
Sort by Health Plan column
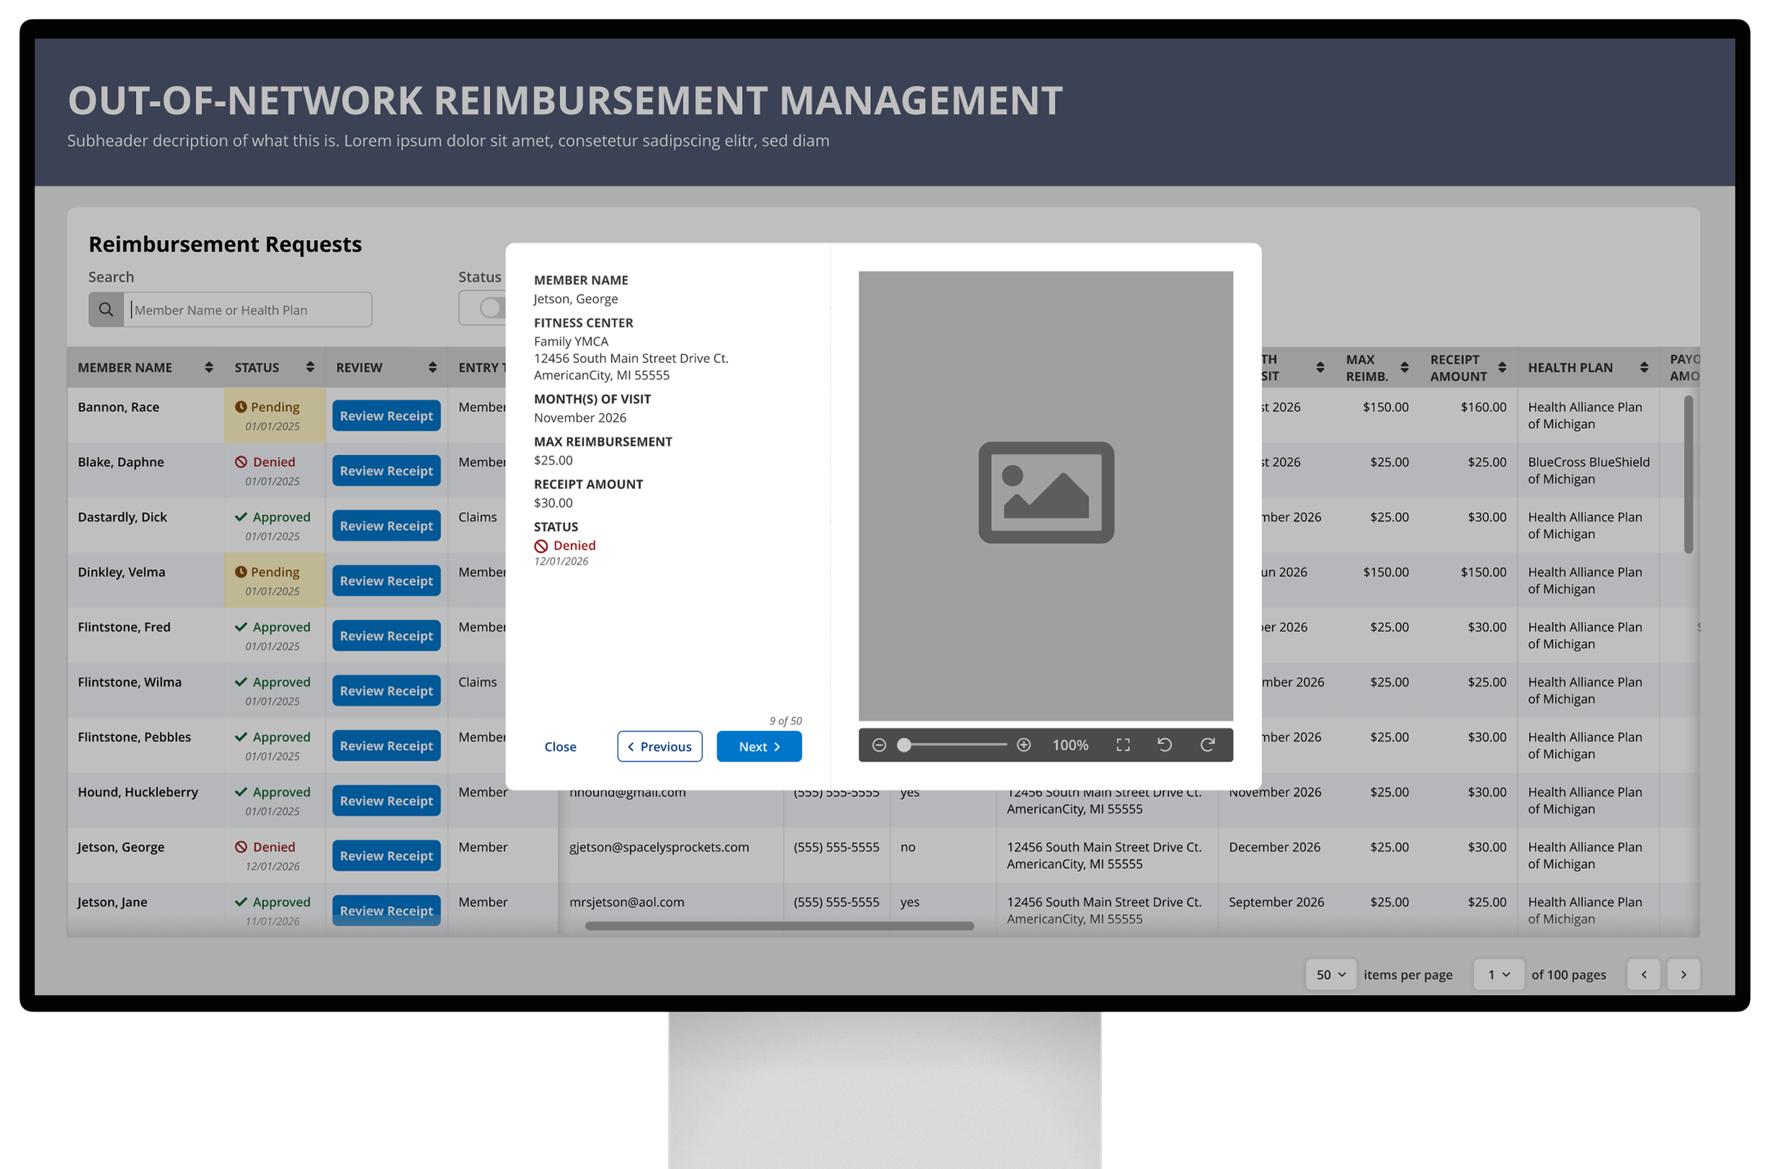pyautogui.click(x=1643, y=367)
